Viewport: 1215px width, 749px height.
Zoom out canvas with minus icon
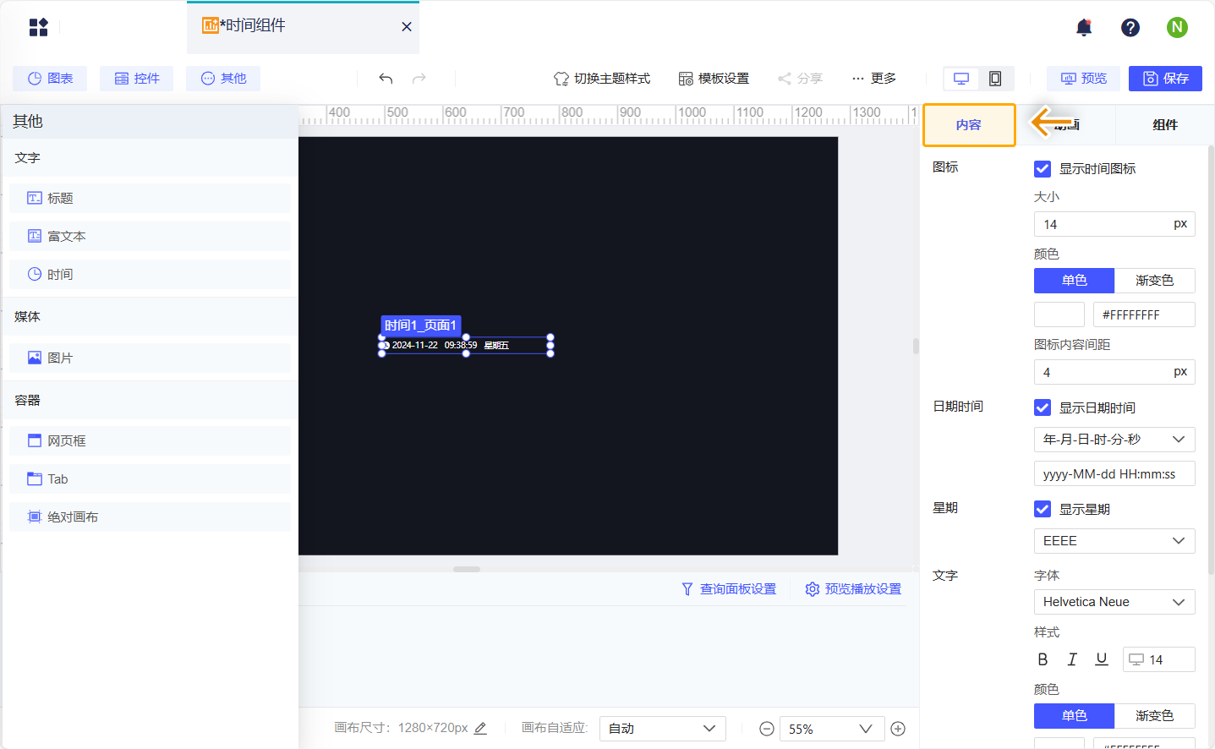767,729
